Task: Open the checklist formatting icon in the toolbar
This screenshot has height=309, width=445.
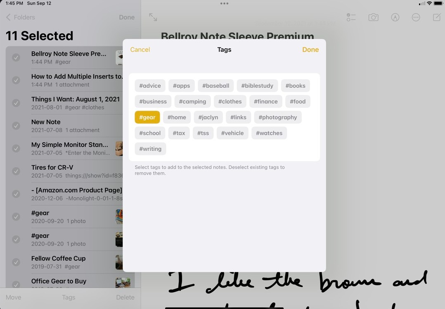Action: [351, 17]
